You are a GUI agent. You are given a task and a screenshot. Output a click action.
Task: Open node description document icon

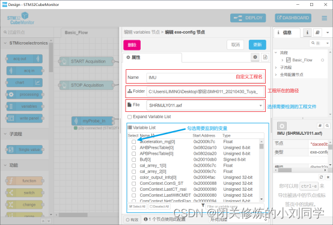coord(265,57)
